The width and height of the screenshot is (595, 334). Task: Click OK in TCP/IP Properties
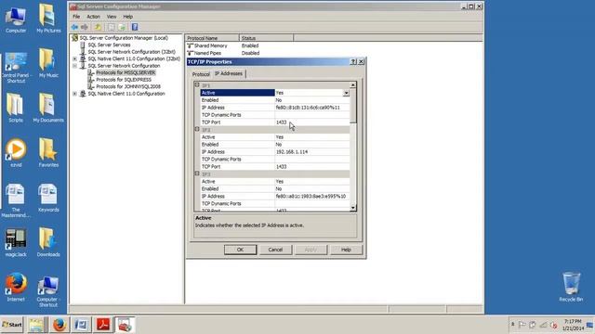(240, 250)
